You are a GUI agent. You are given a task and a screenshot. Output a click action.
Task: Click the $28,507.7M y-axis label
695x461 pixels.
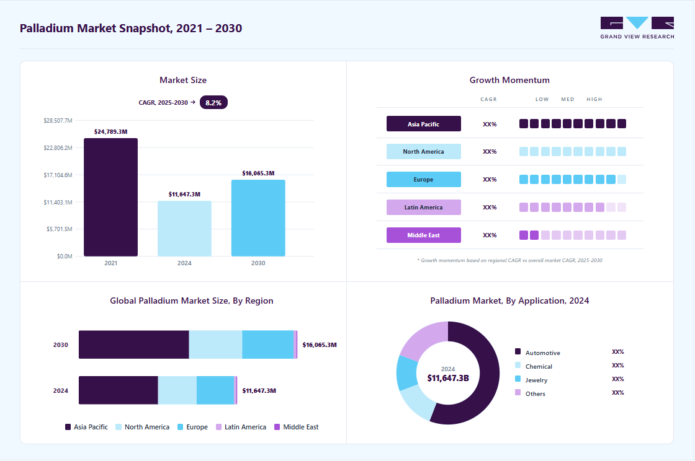[x=58, y=121]
